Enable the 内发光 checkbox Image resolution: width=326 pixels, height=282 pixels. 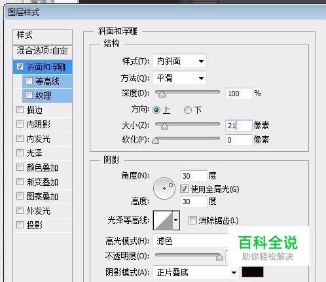20,138
